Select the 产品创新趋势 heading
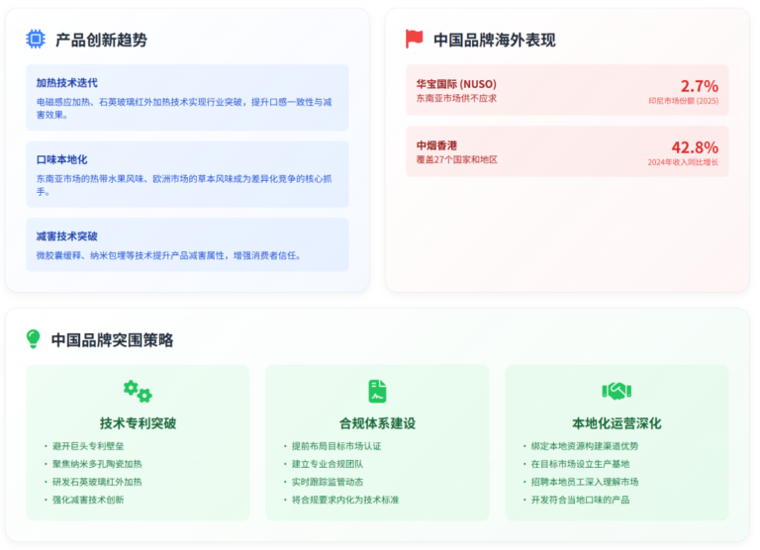This screenshot has width=760, height=550. [x=101, y=40]
